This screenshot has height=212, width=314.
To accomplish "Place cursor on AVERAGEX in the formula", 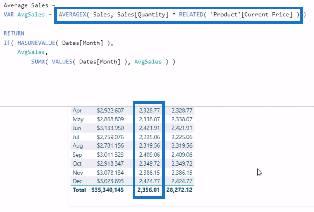I will pyautogui.click(x=72, y=15).
